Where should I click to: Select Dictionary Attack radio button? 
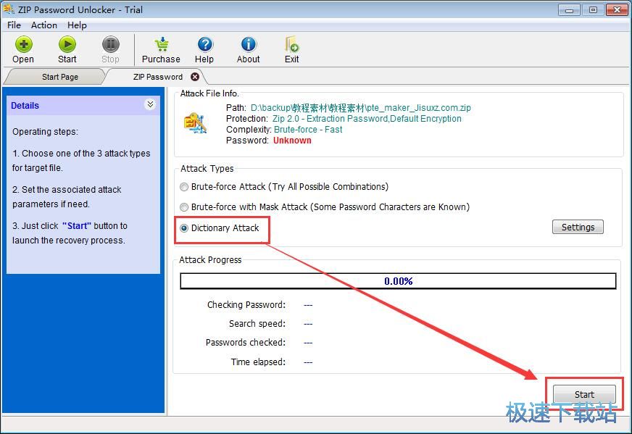184,228
